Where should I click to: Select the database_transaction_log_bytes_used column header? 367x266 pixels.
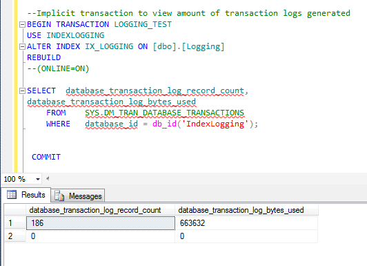pos(246,210)
